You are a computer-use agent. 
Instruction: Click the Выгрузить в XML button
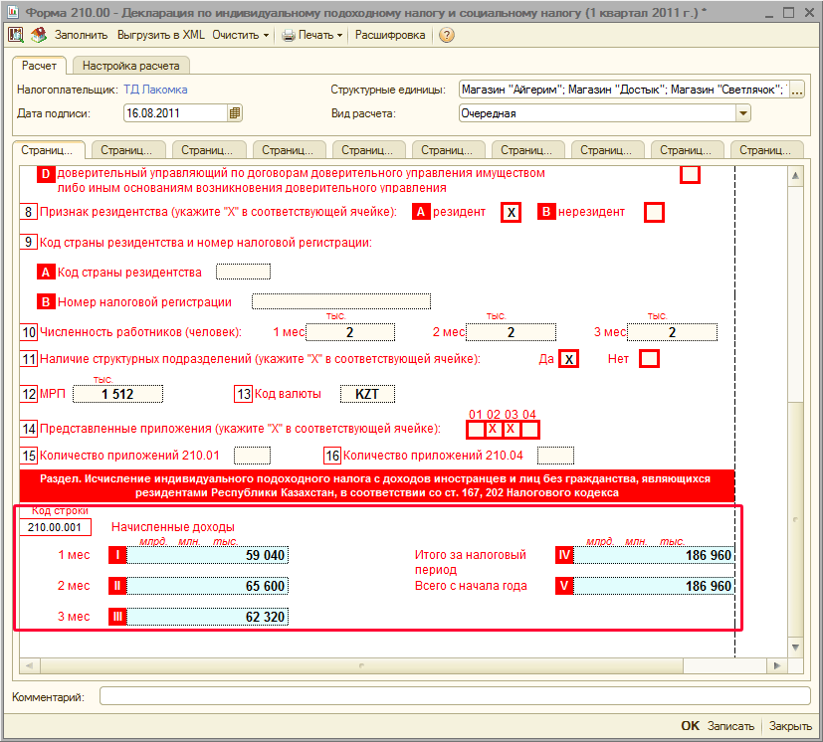161,35
